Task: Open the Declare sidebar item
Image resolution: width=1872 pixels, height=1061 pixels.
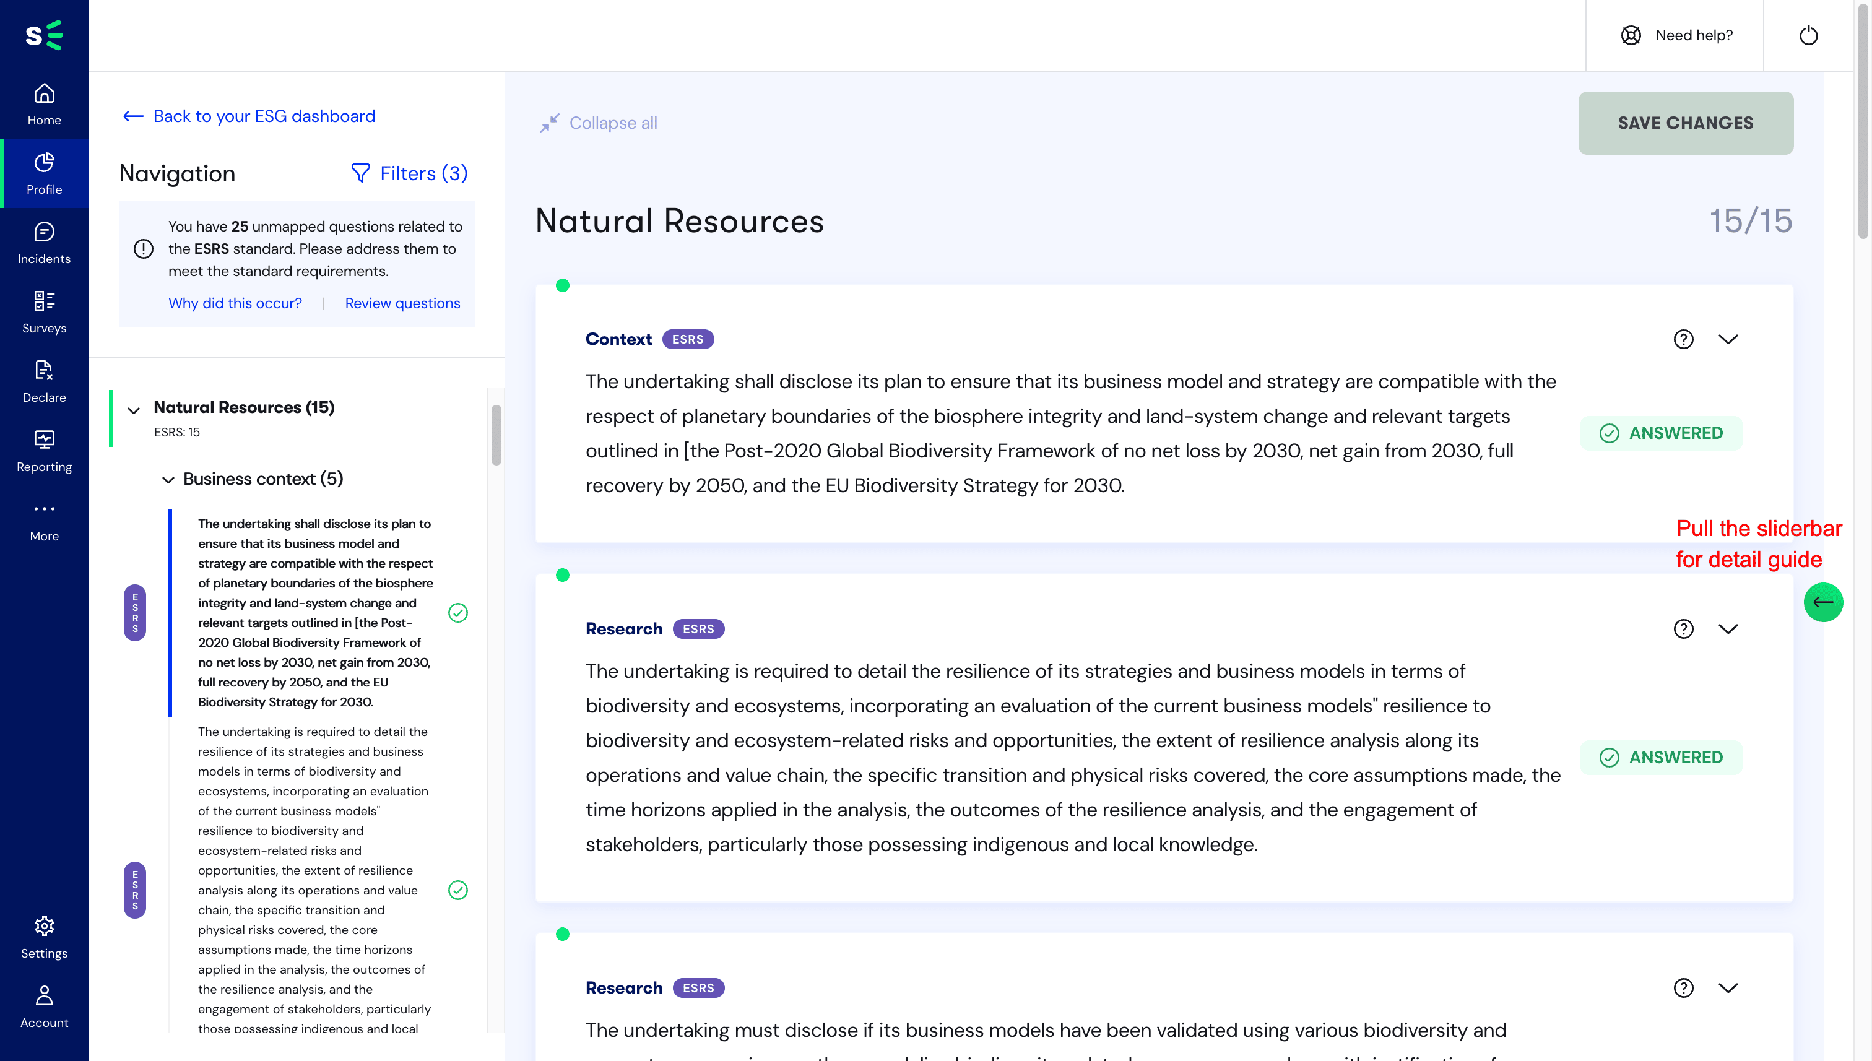Action: (x=45, y=381)
